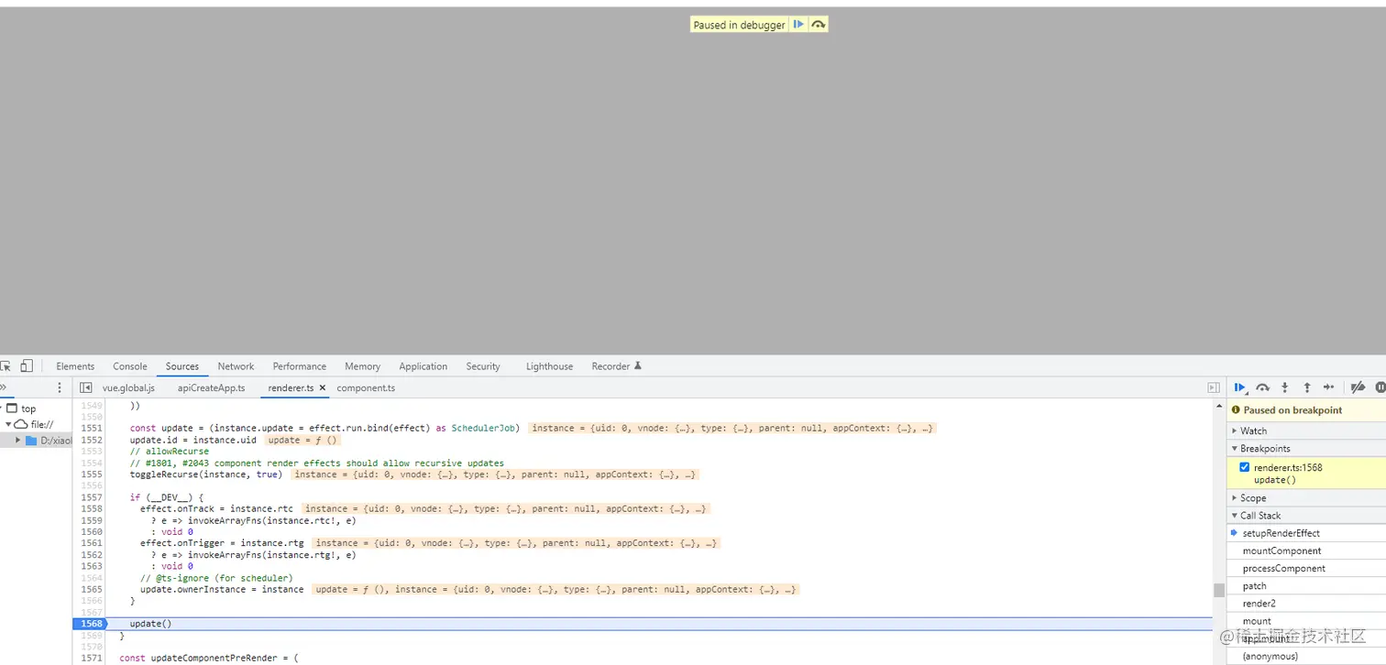
Task: Expand the Scope section
Action: click(1306, 498)
